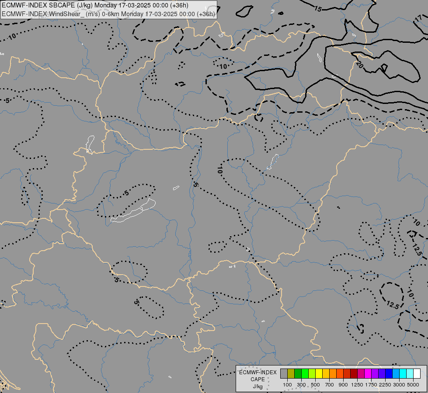Click the pure blue swatch after the 2250 tick
Viewport: 428px width, 393px height.
point(389,374)
